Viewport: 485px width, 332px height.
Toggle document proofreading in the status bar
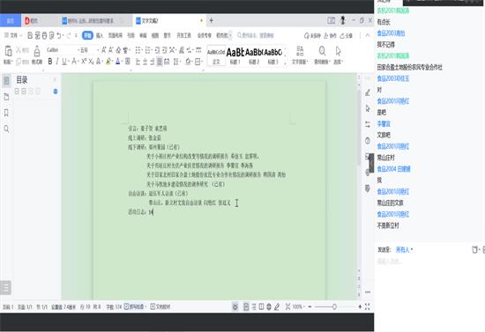coord(160,306)
